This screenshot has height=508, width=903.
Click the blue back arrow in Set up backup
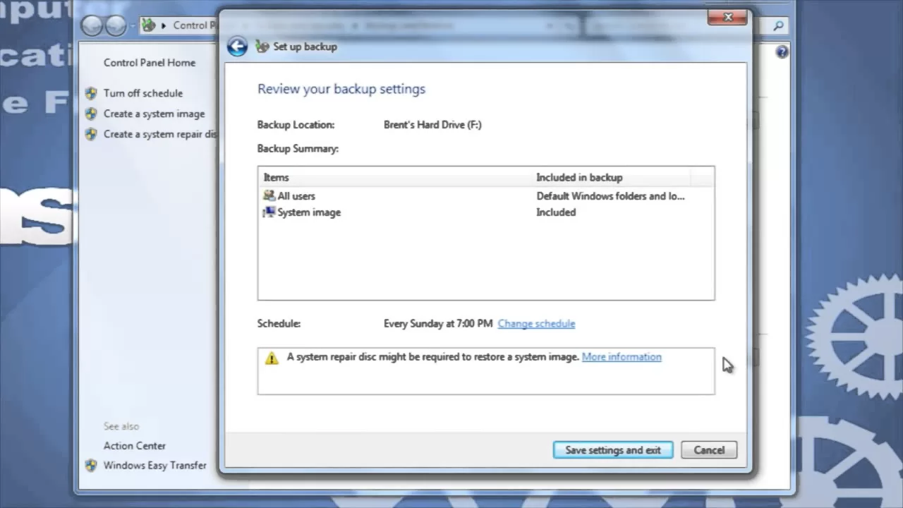click(x=237, y=47)
